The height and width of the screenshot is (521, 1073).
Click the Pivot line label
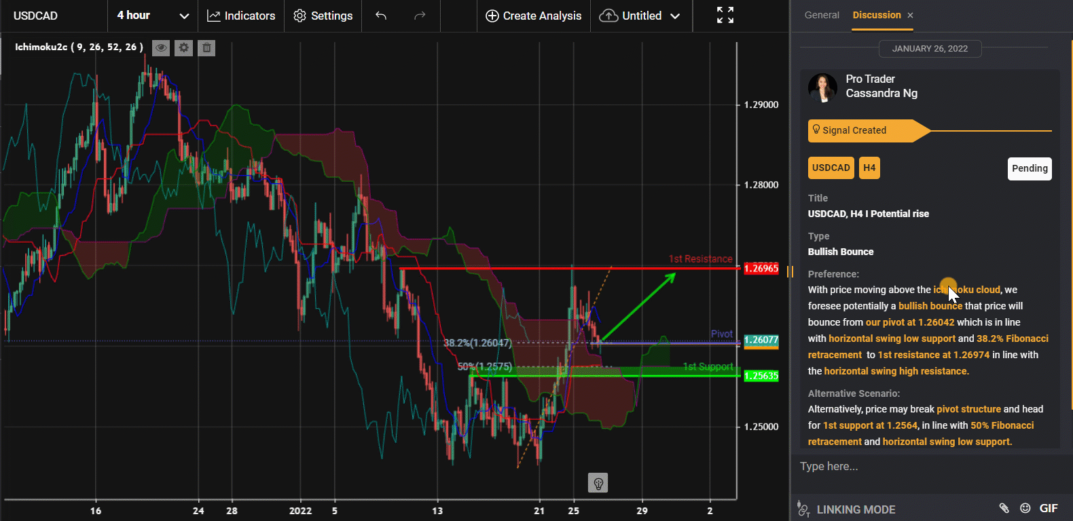722,334
